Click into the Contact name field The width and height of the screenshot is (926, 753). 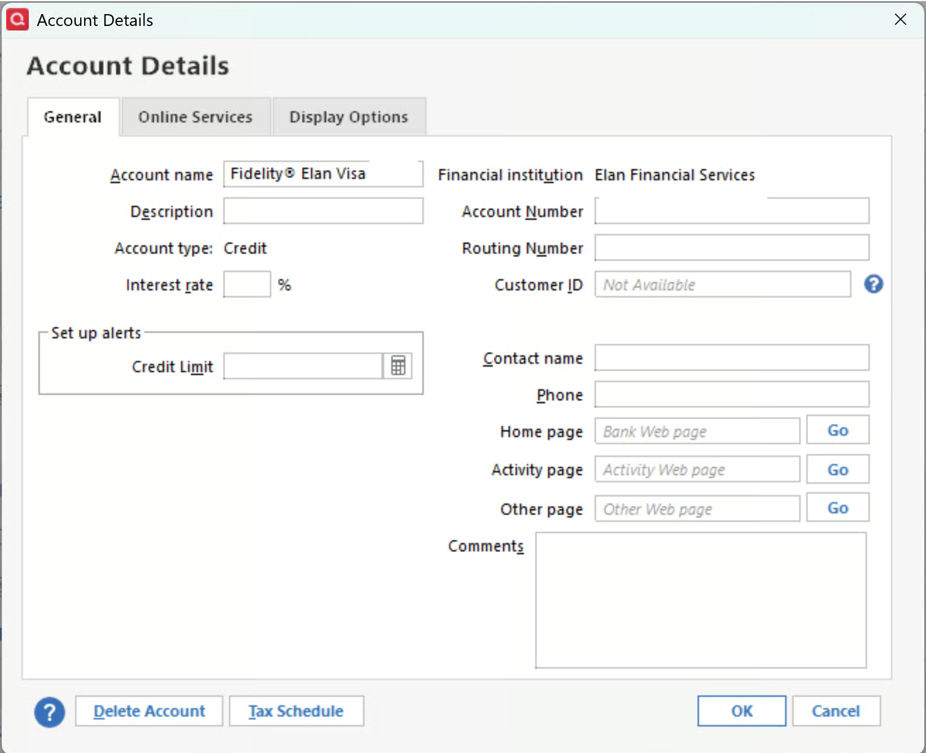pyautogui.click(x=732, y=358)
